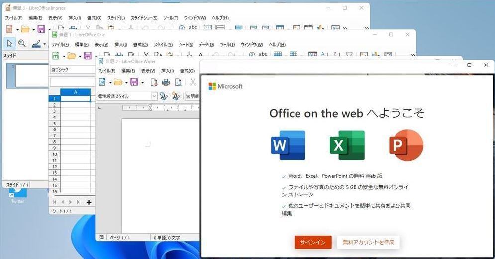The height and width of the screenshot is (259, 495).
Task: Click document save status icon in Writer status bar
Action: (x=101, y=237)
